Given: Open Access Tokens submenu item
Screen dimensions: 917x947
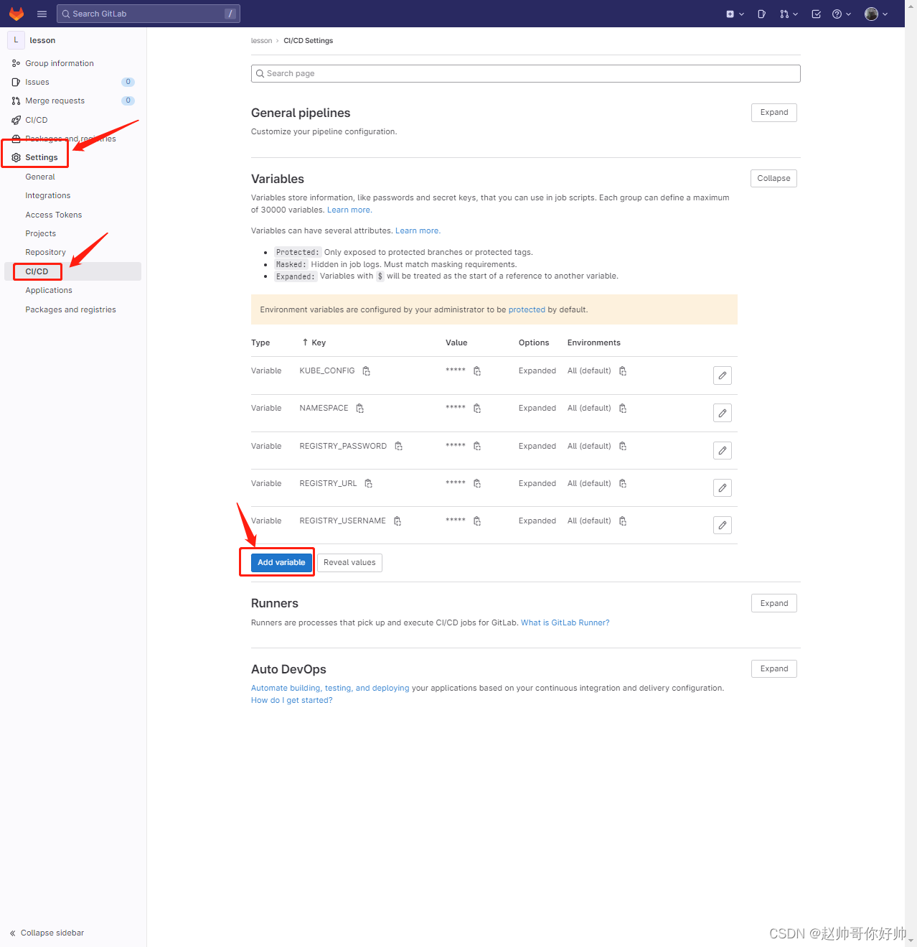Looking at the screenshot, I should (x=54, y=215).
